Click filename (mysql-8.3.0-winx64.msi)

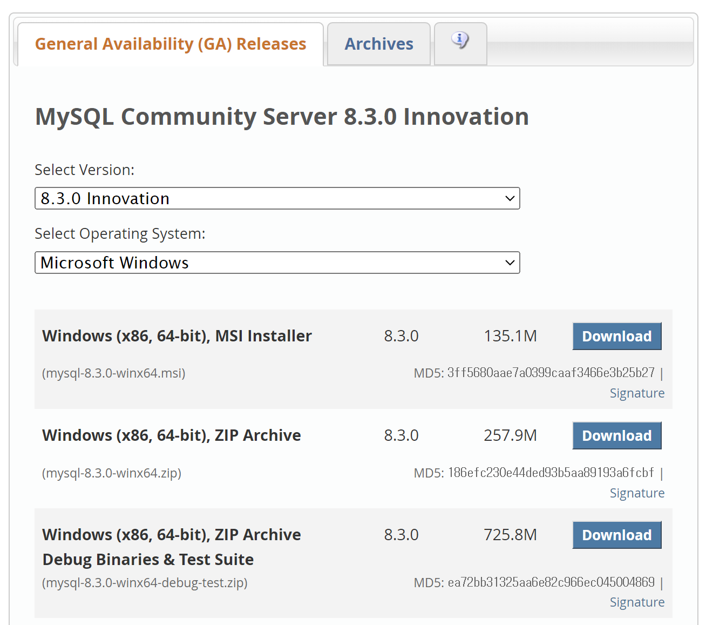pyautogui.click(x=114, y=373)
